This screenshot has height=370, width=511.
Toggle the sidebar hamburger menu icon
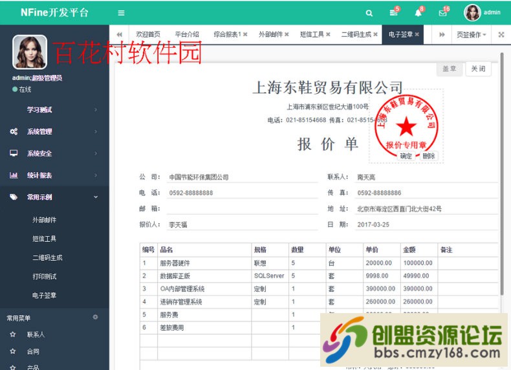pos(121,13)
